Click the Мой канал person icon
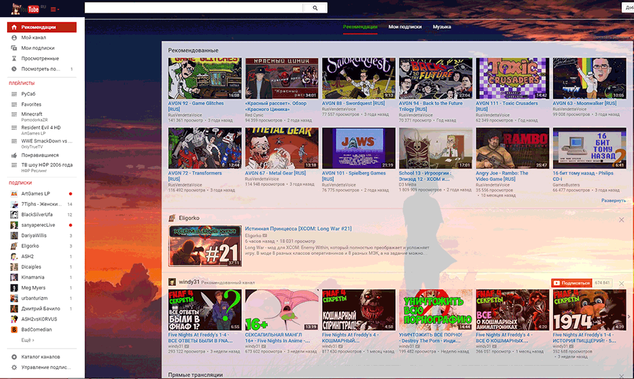Screen dimensions: 634x379 coord(14,37)
